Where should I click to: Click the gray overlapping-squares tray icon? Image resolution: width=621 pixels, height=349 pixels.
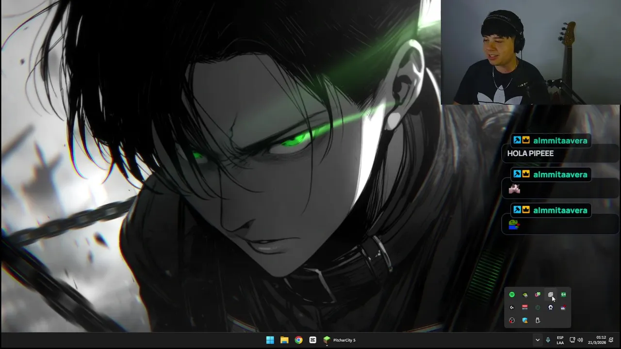[x=551, y=295]
